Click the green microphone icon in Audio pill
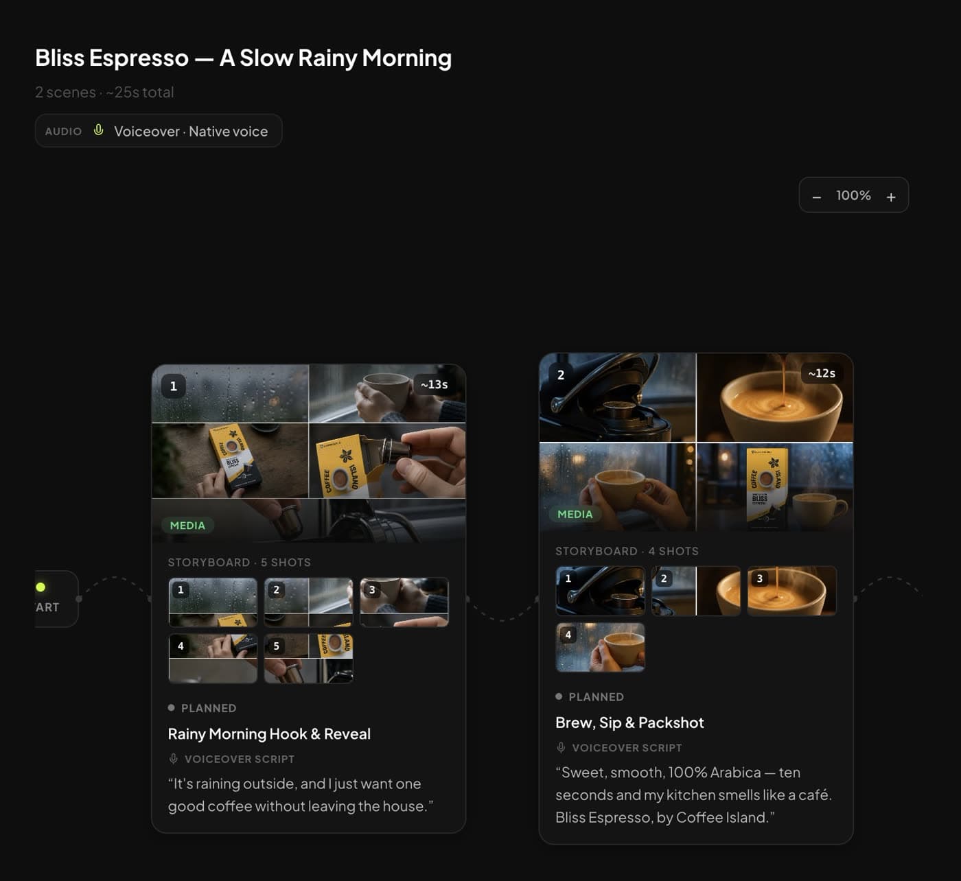 click(x=99, y=130)
